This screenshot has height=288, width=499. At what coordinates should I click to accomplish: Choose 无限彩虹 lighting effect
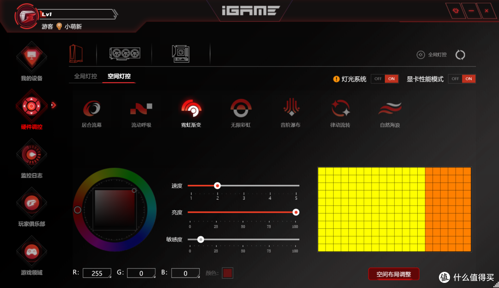pos(241,113)
